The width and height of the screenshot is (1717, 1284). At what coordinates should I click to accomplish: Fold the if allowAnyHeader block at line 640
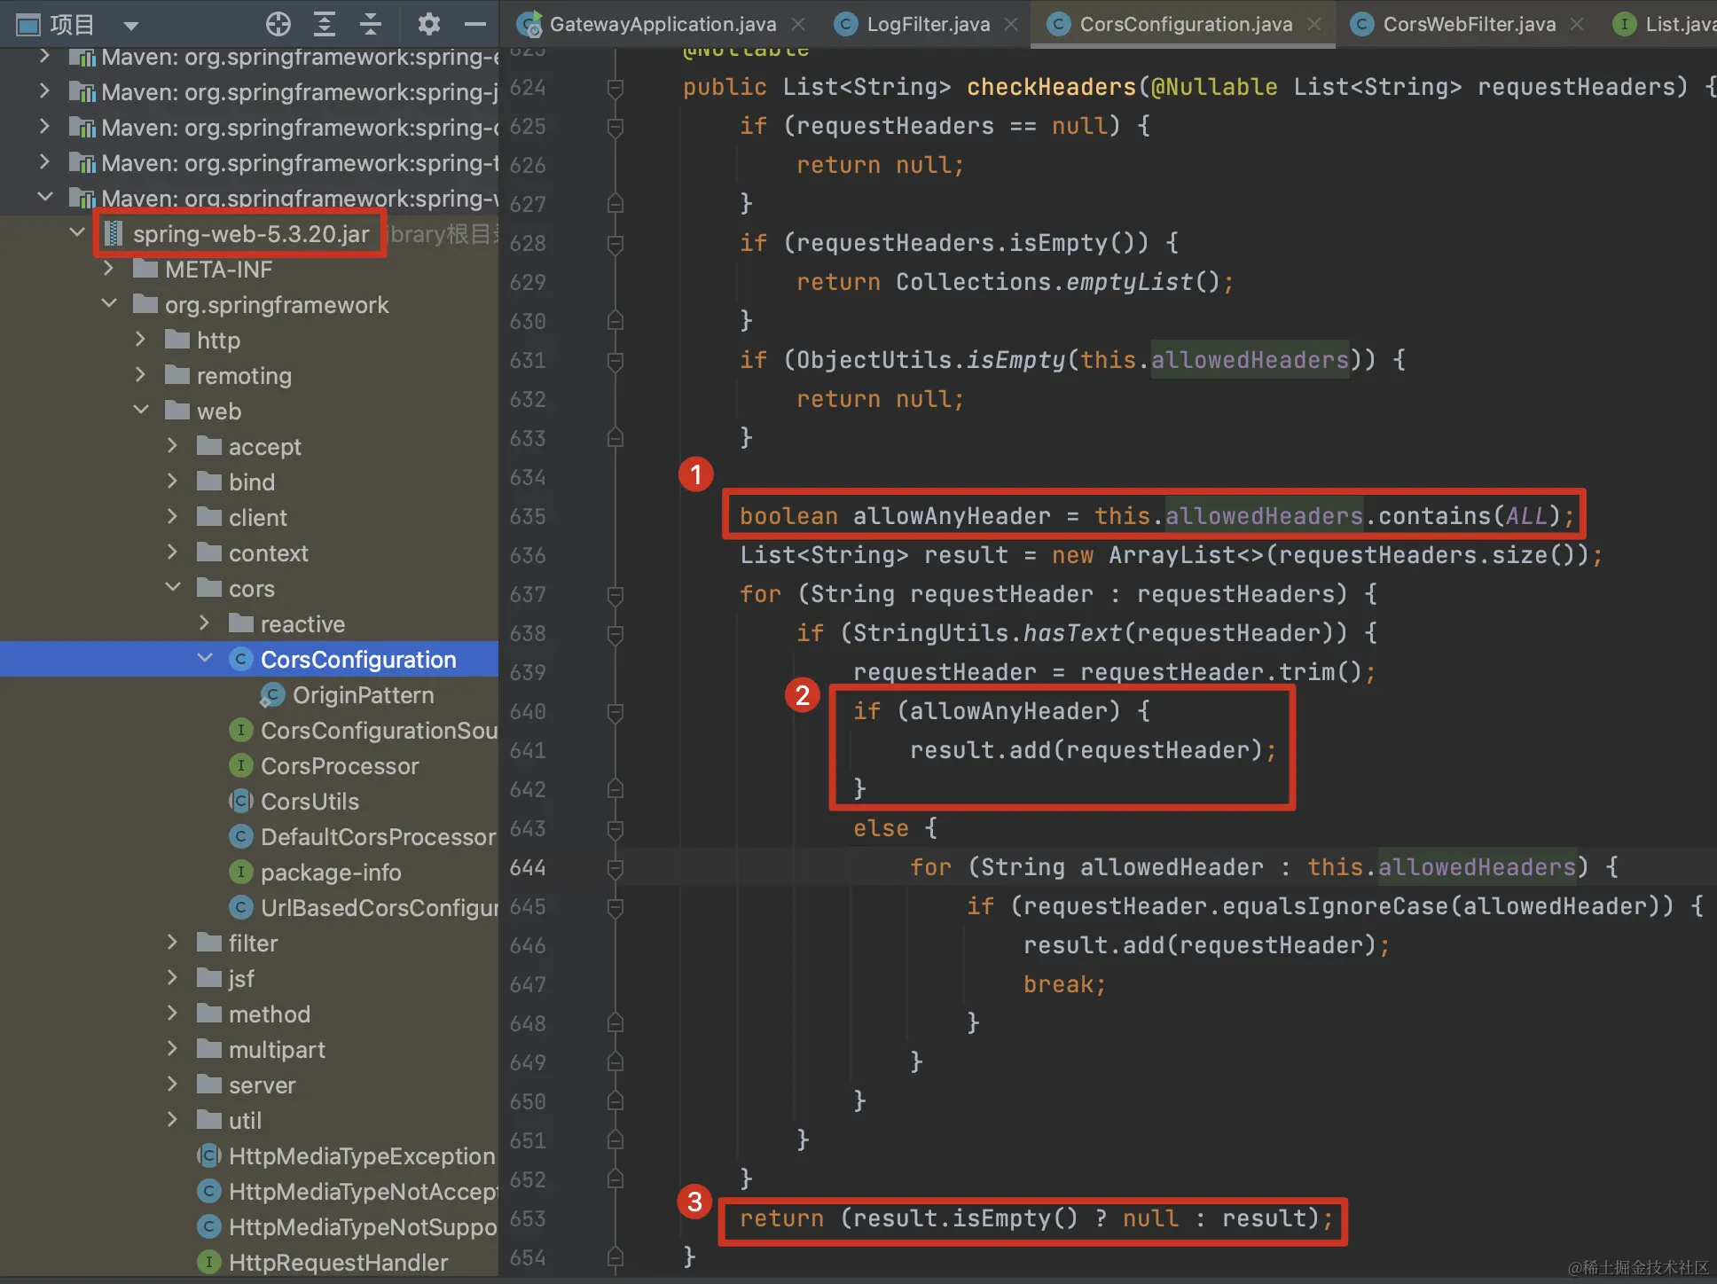click(x=615, y=712)
